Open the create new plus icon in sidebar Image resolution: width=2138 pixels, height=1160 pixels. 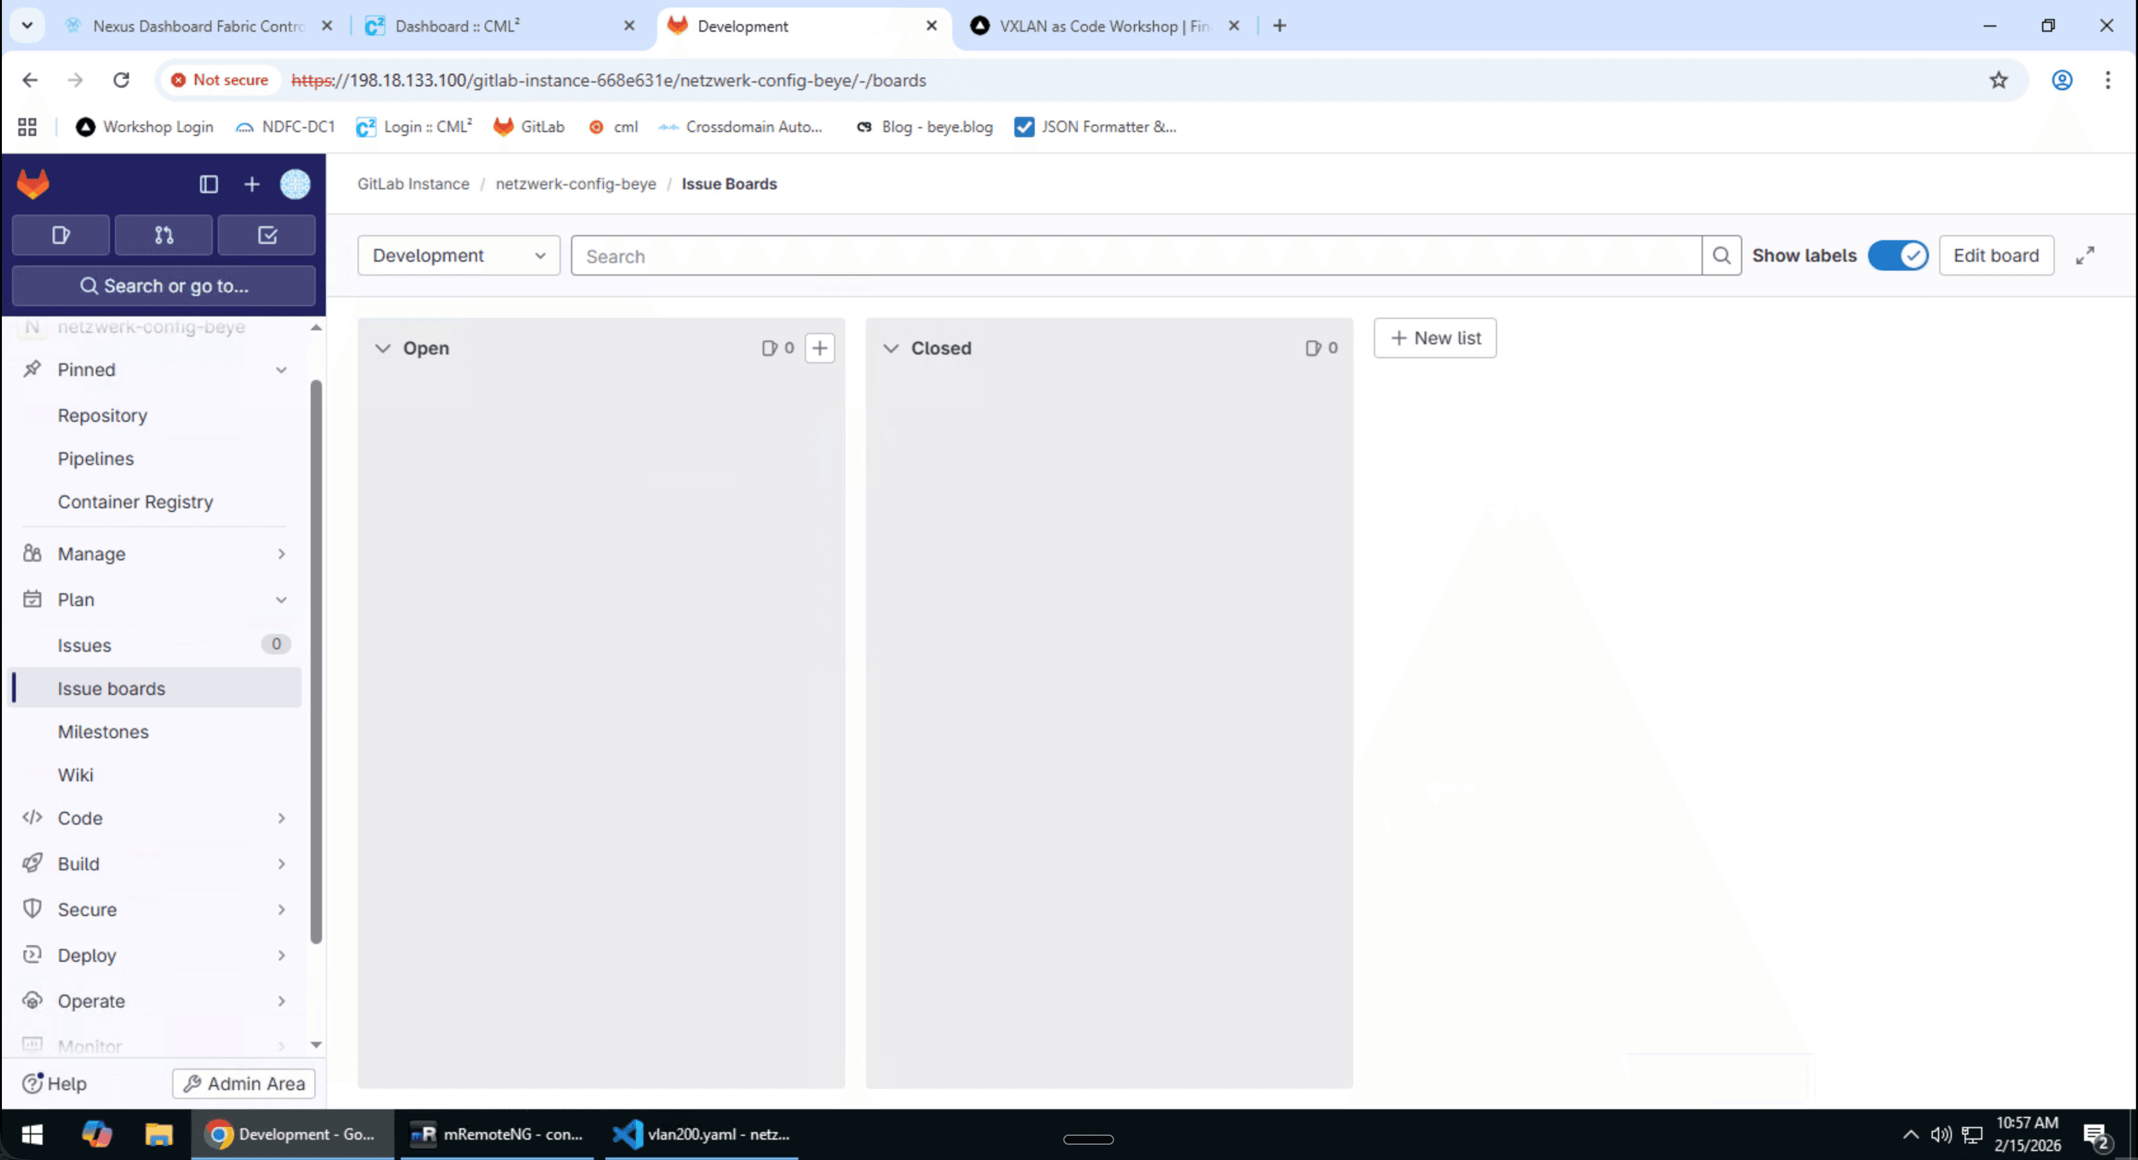pyautogui.click(x=252, y=184)
